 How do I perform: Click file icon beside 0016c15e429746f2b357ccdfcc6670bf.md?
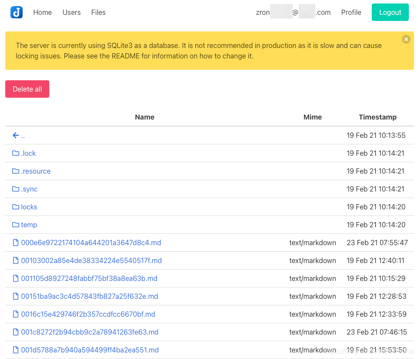16,314
